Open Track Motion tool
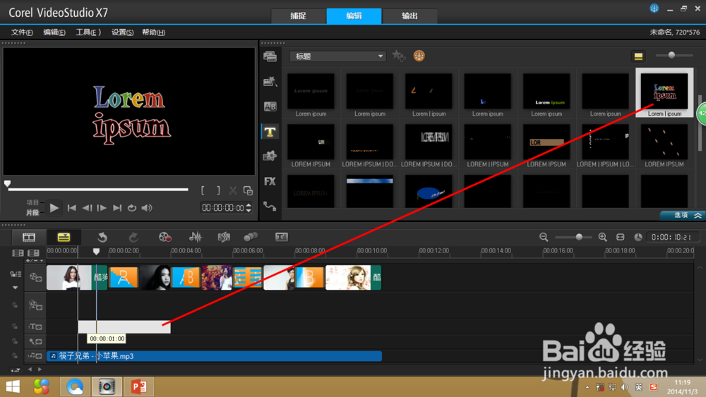The width and height of the screenshot is (706, 397). (x=251, y=237)
